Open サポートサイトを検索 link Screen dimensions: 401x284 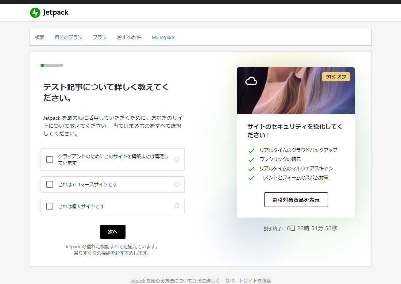(x=248, y=281)
